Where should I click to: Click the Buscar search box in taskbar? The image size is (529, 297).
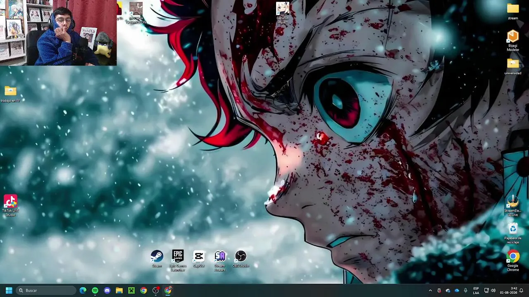(46, 290)
